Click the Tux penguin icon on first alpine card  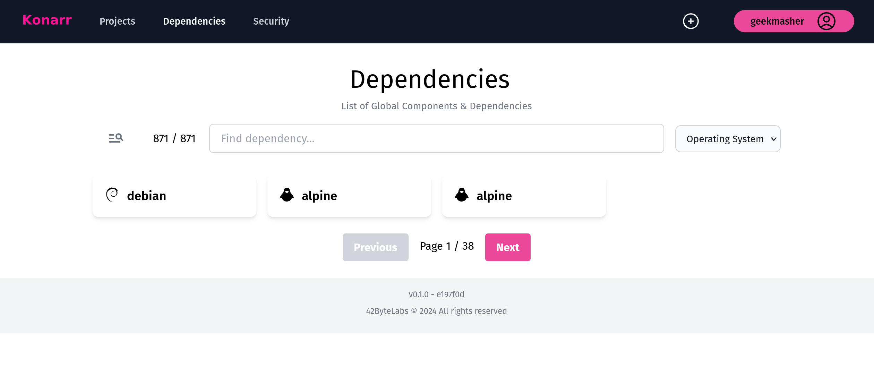point(286,195)
